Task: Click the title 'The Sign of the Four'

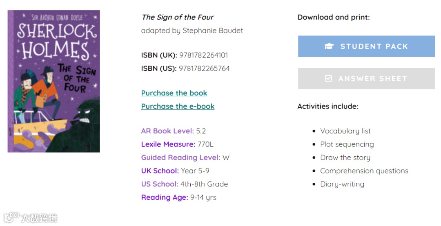Action: [x=178, y=17]
